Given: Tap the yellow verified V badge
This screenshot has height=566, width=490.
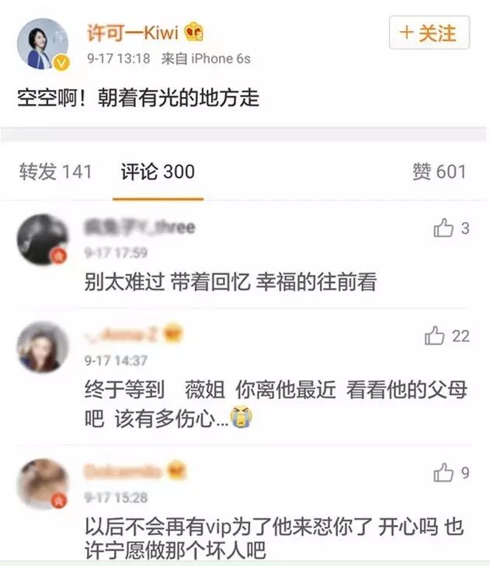Looking at the screenshot, I should coord(62,63).
